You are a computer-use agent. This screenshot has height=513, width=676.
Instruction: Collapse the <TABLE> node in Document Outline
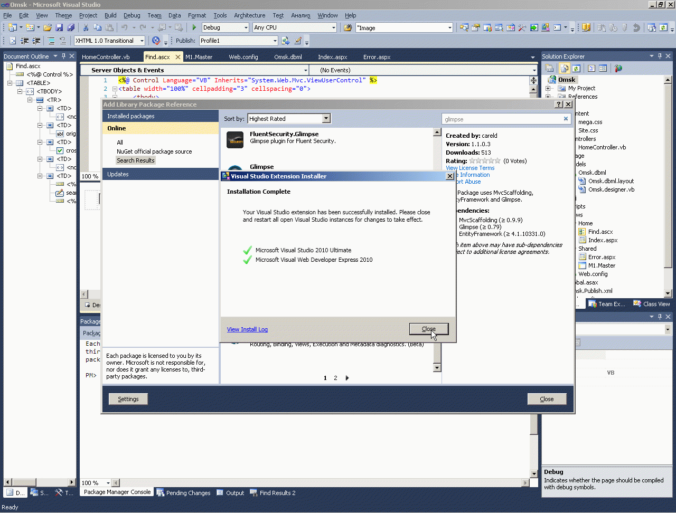(x=10, y=83)
